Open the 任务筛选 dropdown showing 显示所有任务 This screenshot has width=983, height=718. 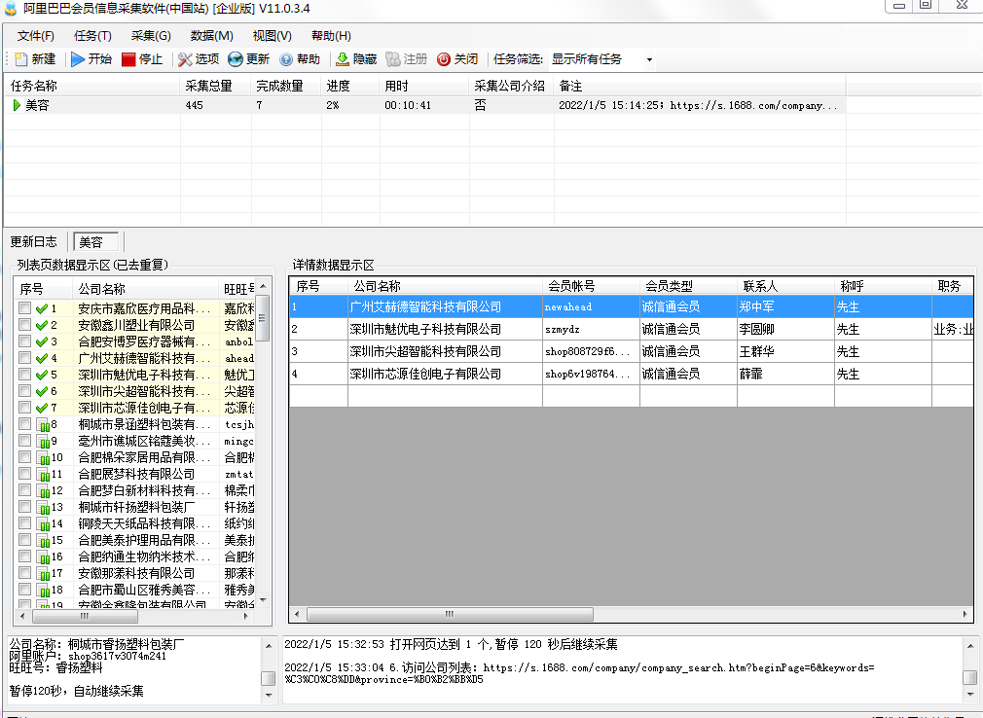pyautogui.click(x=601, y=59)
